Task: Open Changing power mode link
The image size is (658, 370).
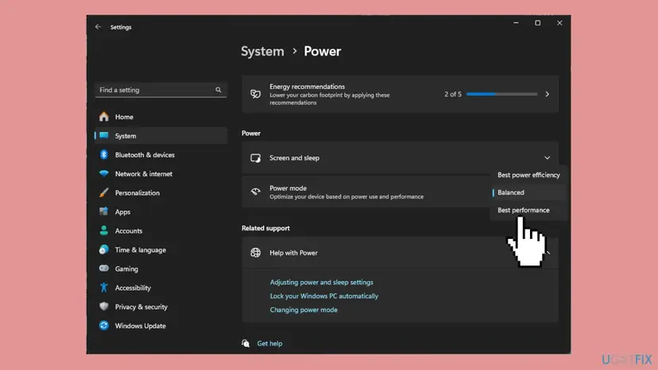Action: tap(304, 310)
